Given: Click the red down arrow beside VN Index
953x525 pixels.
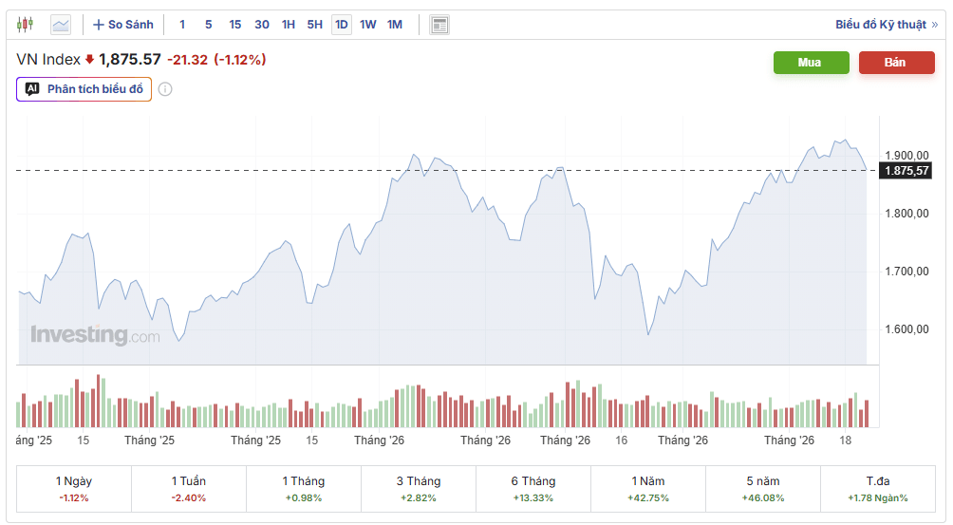Looking at the screenshot, I should [89, 60].
